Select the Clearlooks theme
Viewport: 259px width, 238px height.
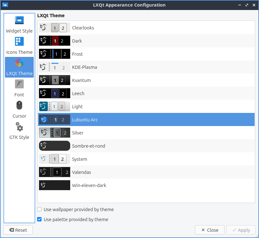(83, 28)
